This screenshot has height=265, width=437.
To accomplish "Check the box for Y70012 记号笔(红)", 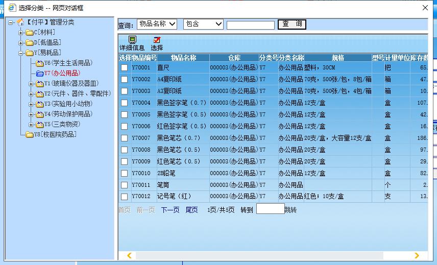I will 124,197.
